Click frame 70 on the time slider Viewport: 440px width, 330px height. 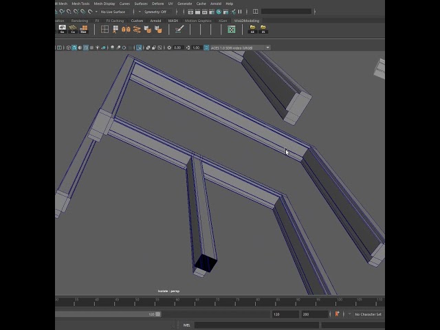pos(217,302)
